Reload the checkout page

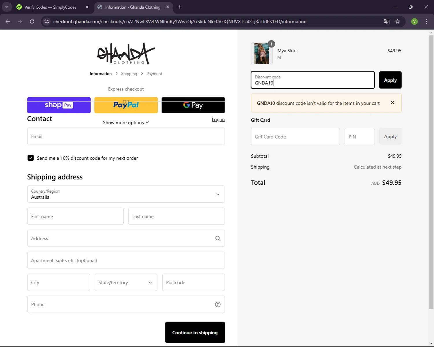pyautogui.click(x=32, y=21)
